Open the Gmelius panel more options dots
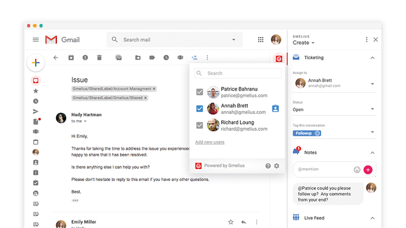Screen dimensions: 406x228 click(366, 40)
